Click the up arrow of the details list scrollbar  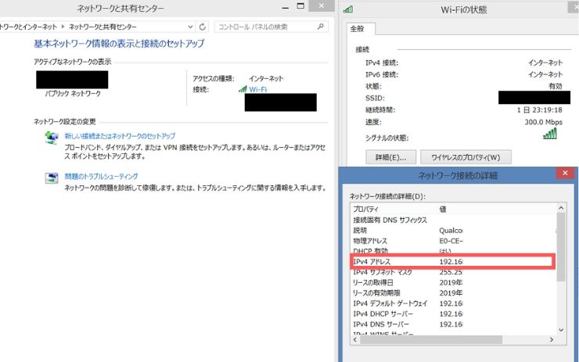pos(561,208)
